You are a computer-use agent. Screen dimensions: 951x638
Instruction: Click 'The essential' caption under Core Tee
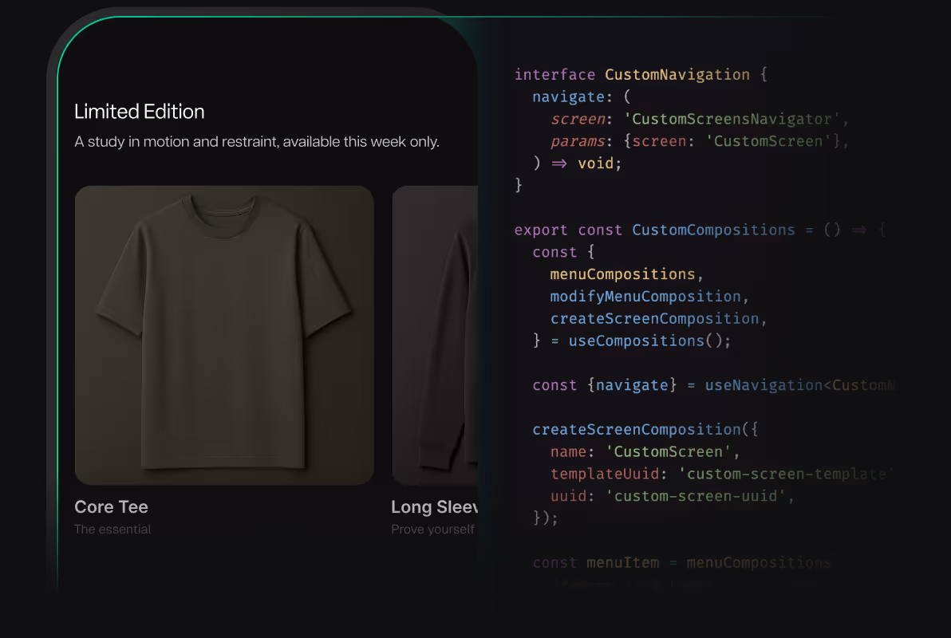(112, 530)
